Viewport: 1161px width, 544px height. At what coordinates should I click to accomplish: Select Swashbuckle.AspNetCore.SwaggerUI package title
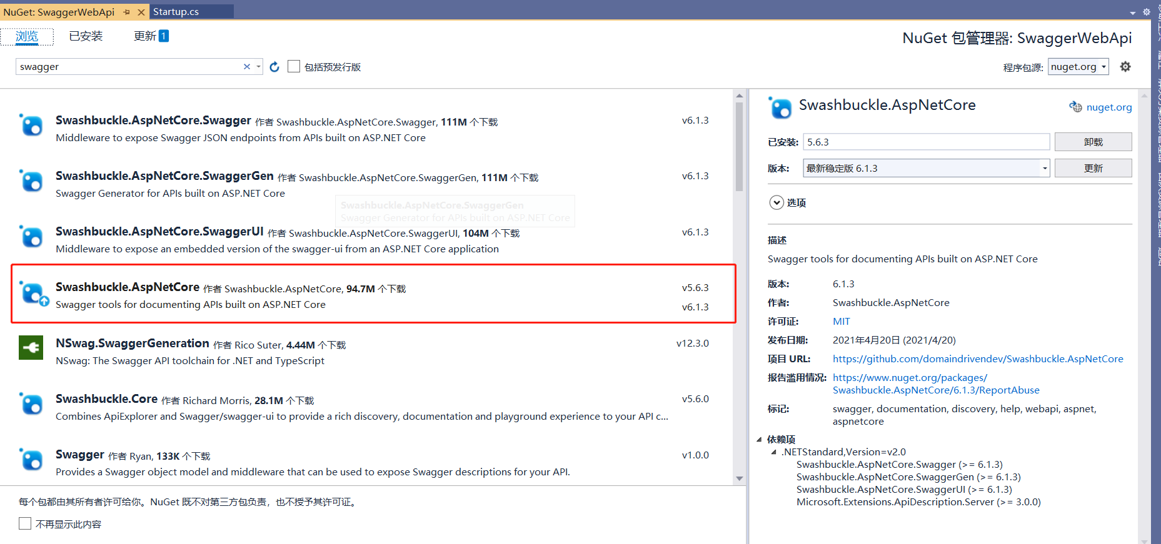tap(159, 231)
